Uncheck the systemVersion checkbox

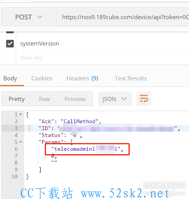(x=10, y=44)
